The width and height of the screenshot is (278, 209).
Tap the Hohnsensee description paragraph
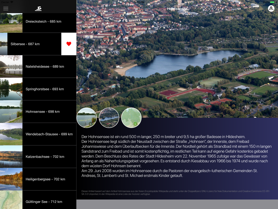coord(177,156)
